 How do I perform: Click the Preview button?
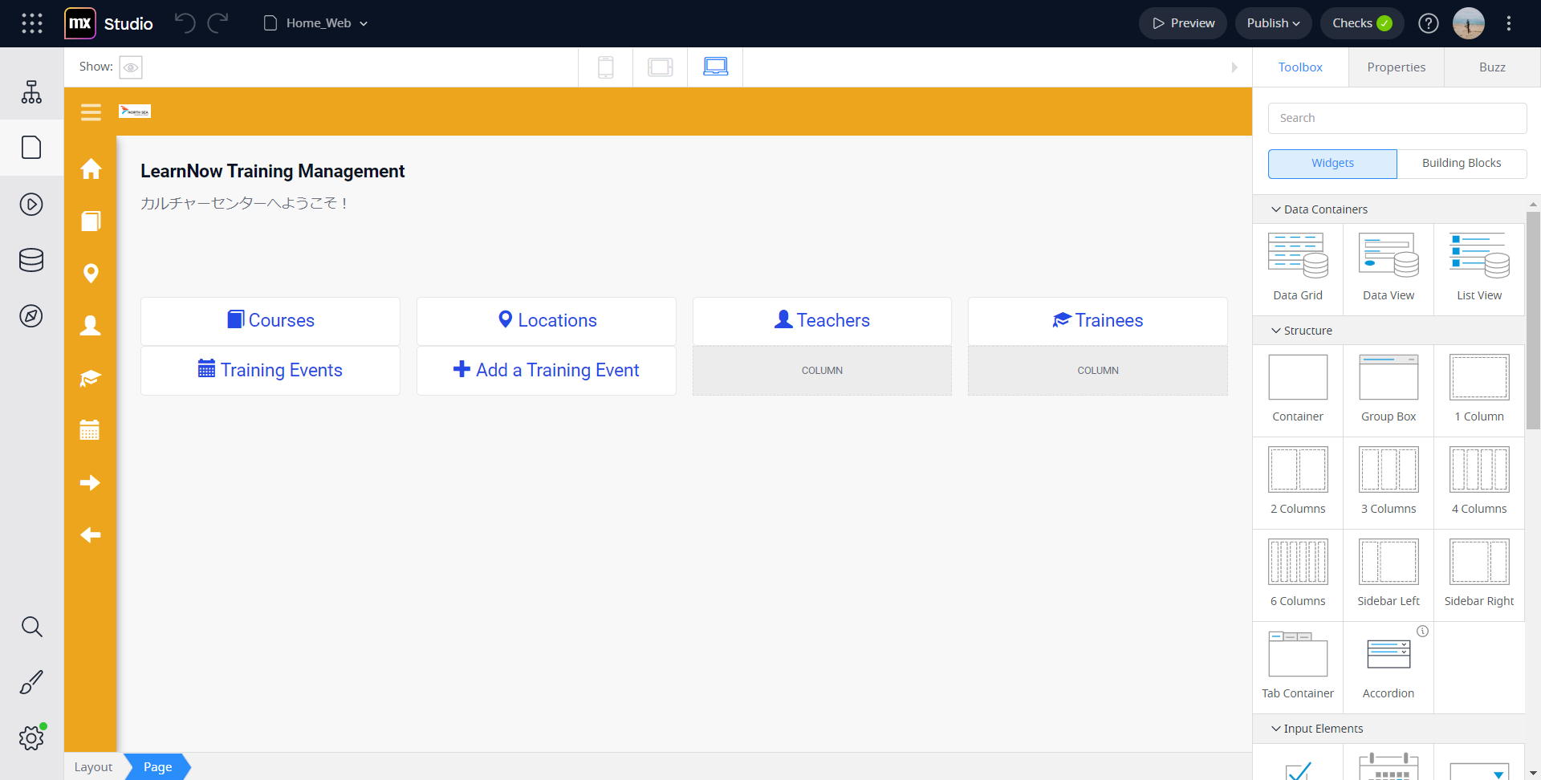click(1183, 23)
